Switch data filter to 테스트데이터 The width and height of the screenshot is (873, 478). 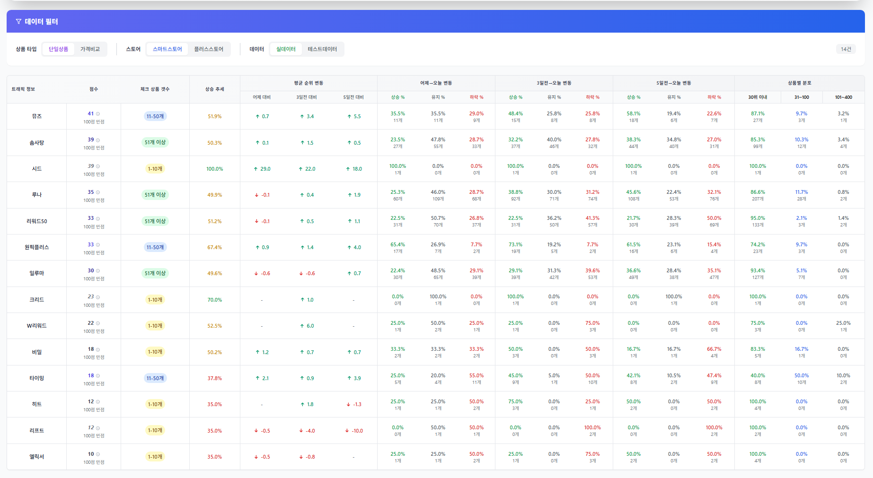tap(323, 49)
